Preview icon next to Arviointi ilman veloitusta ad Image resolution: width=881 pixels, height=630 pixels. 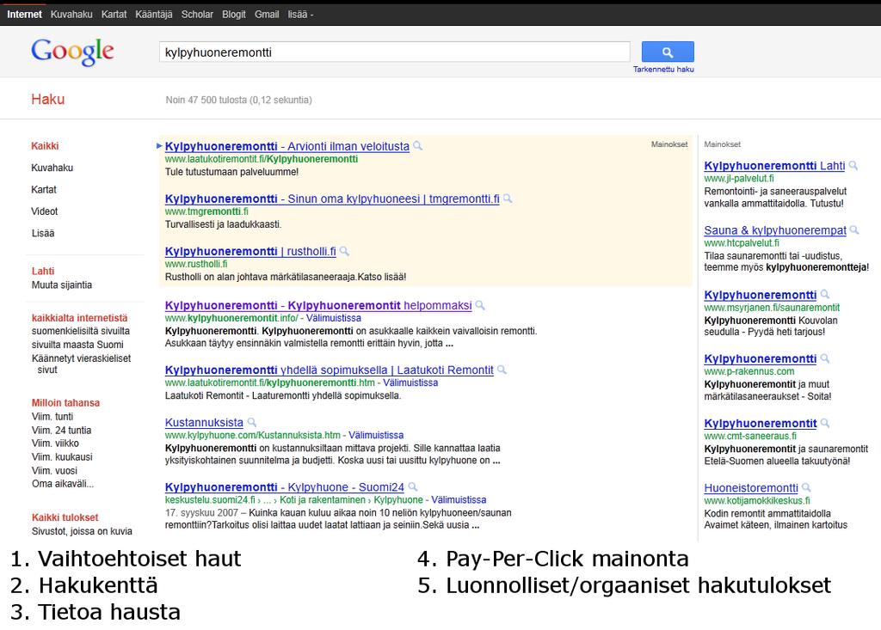click(418, 146)
